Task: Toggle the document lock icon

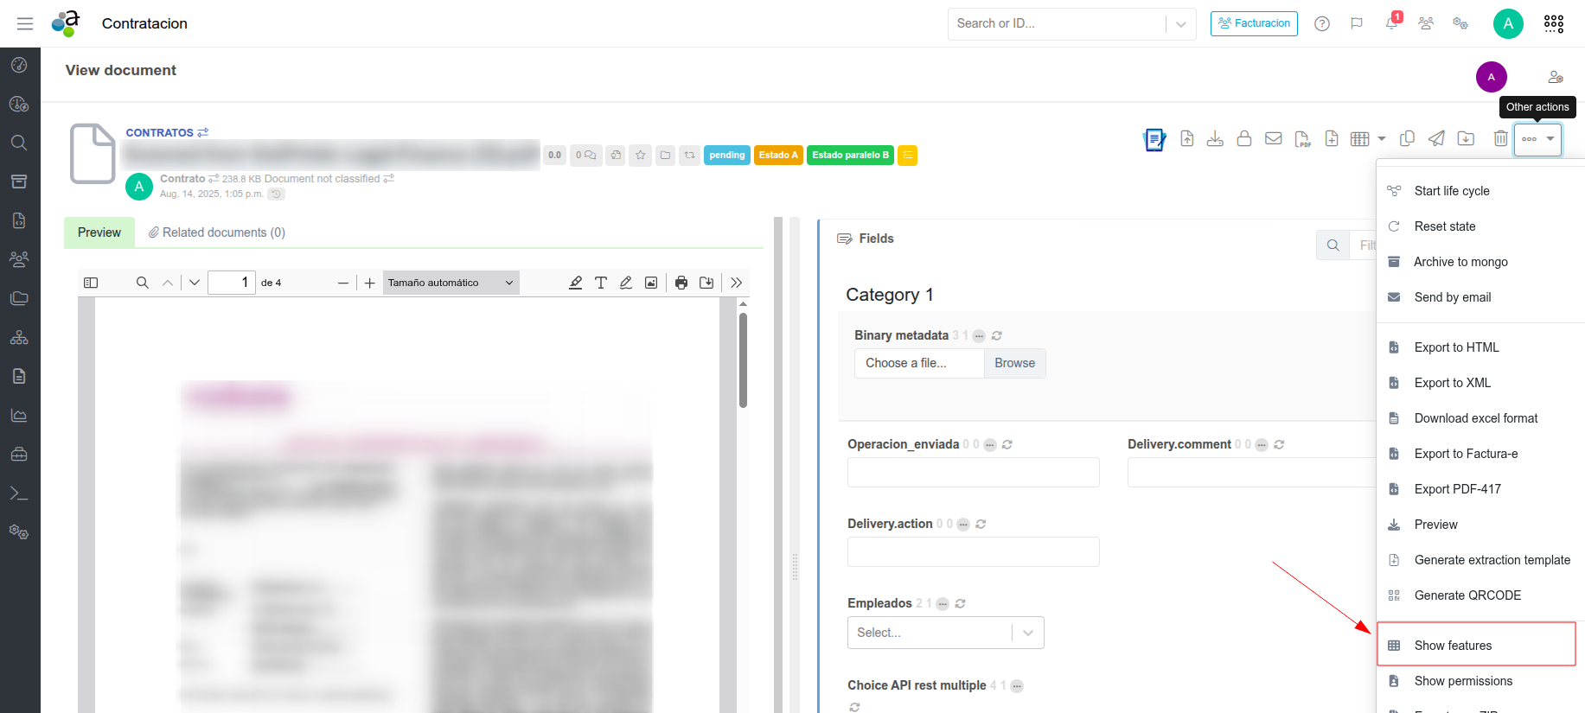Action: click(x=1244, y=138)
